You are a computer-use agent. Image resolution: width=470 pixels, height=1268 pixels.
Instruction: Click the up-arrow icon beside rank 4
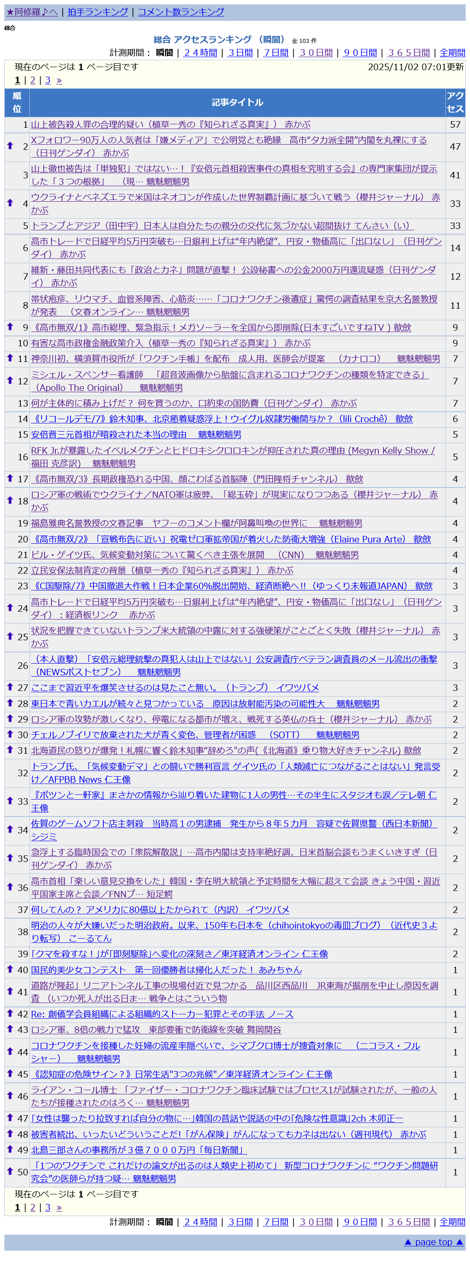click(x=10, y=202)
